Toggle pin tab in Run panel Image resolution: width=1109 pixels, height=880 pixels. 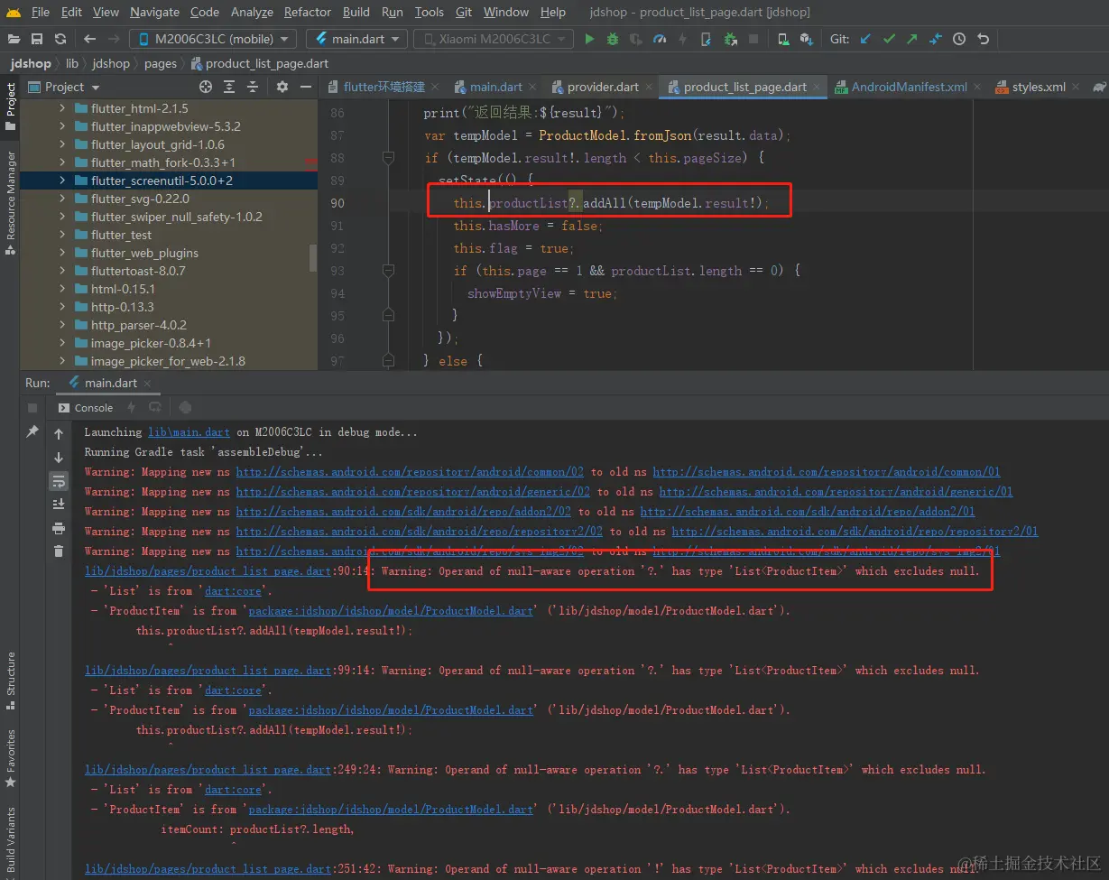[32, 432]
